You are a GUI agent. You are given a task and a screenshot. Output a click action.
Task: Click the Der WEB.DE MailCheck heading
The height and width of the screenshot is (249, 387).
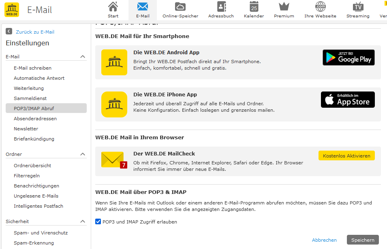point(164,154)
